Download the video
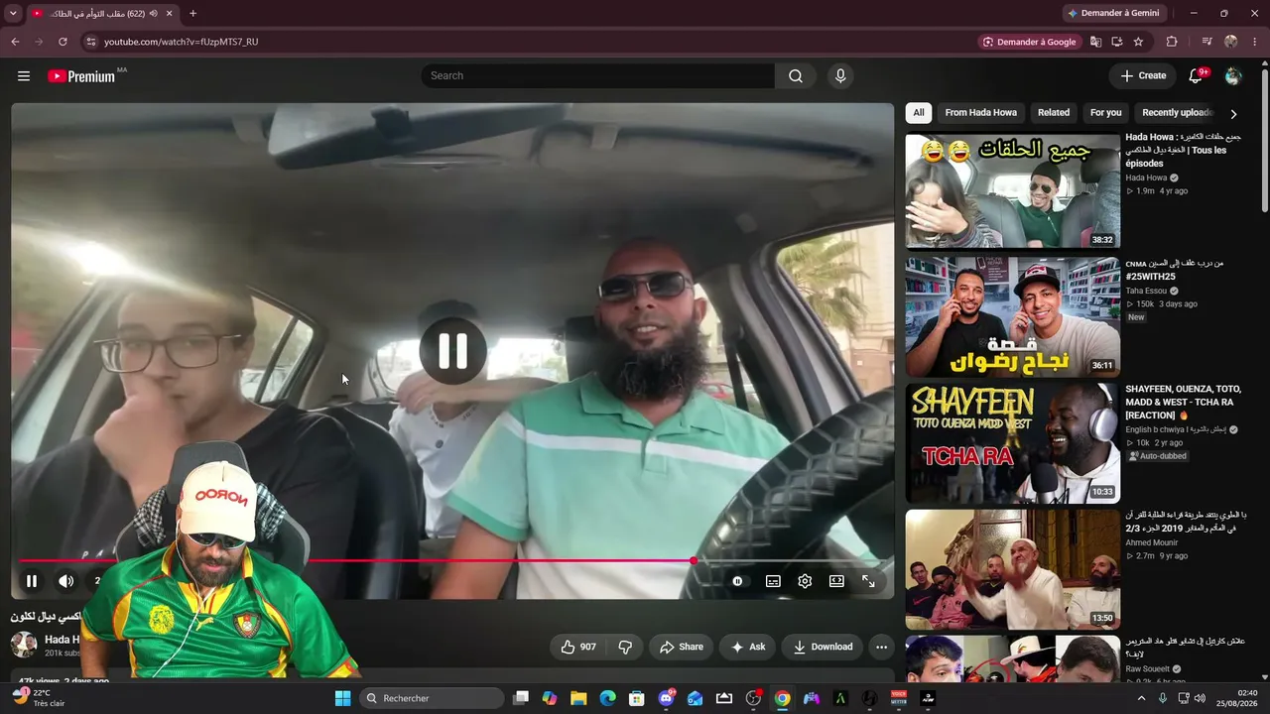 tap(823, 648)
